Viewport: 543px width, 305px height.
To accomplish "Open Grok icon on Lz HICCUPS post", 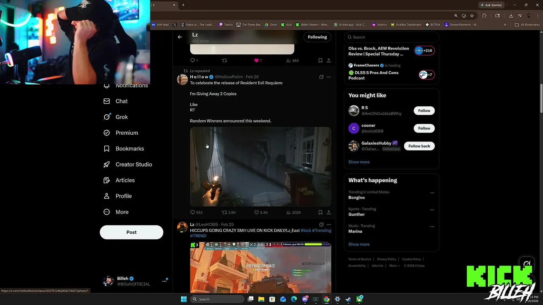I will click(321, 225).
